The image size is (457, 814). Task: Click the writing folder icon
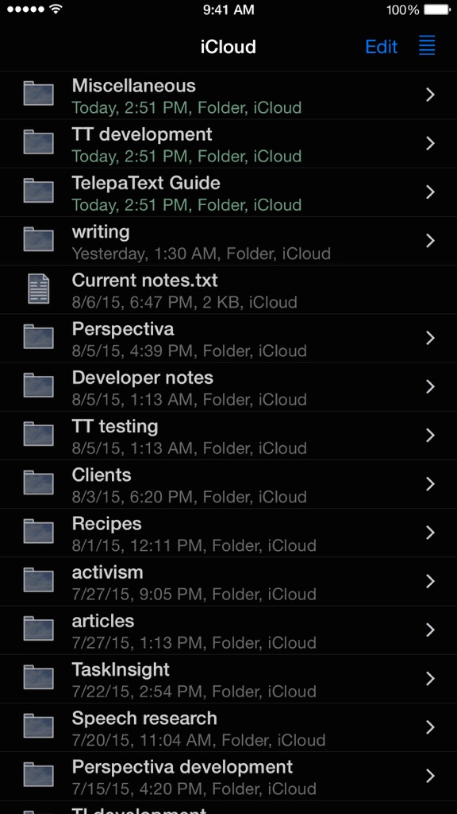tap(38, 239)
